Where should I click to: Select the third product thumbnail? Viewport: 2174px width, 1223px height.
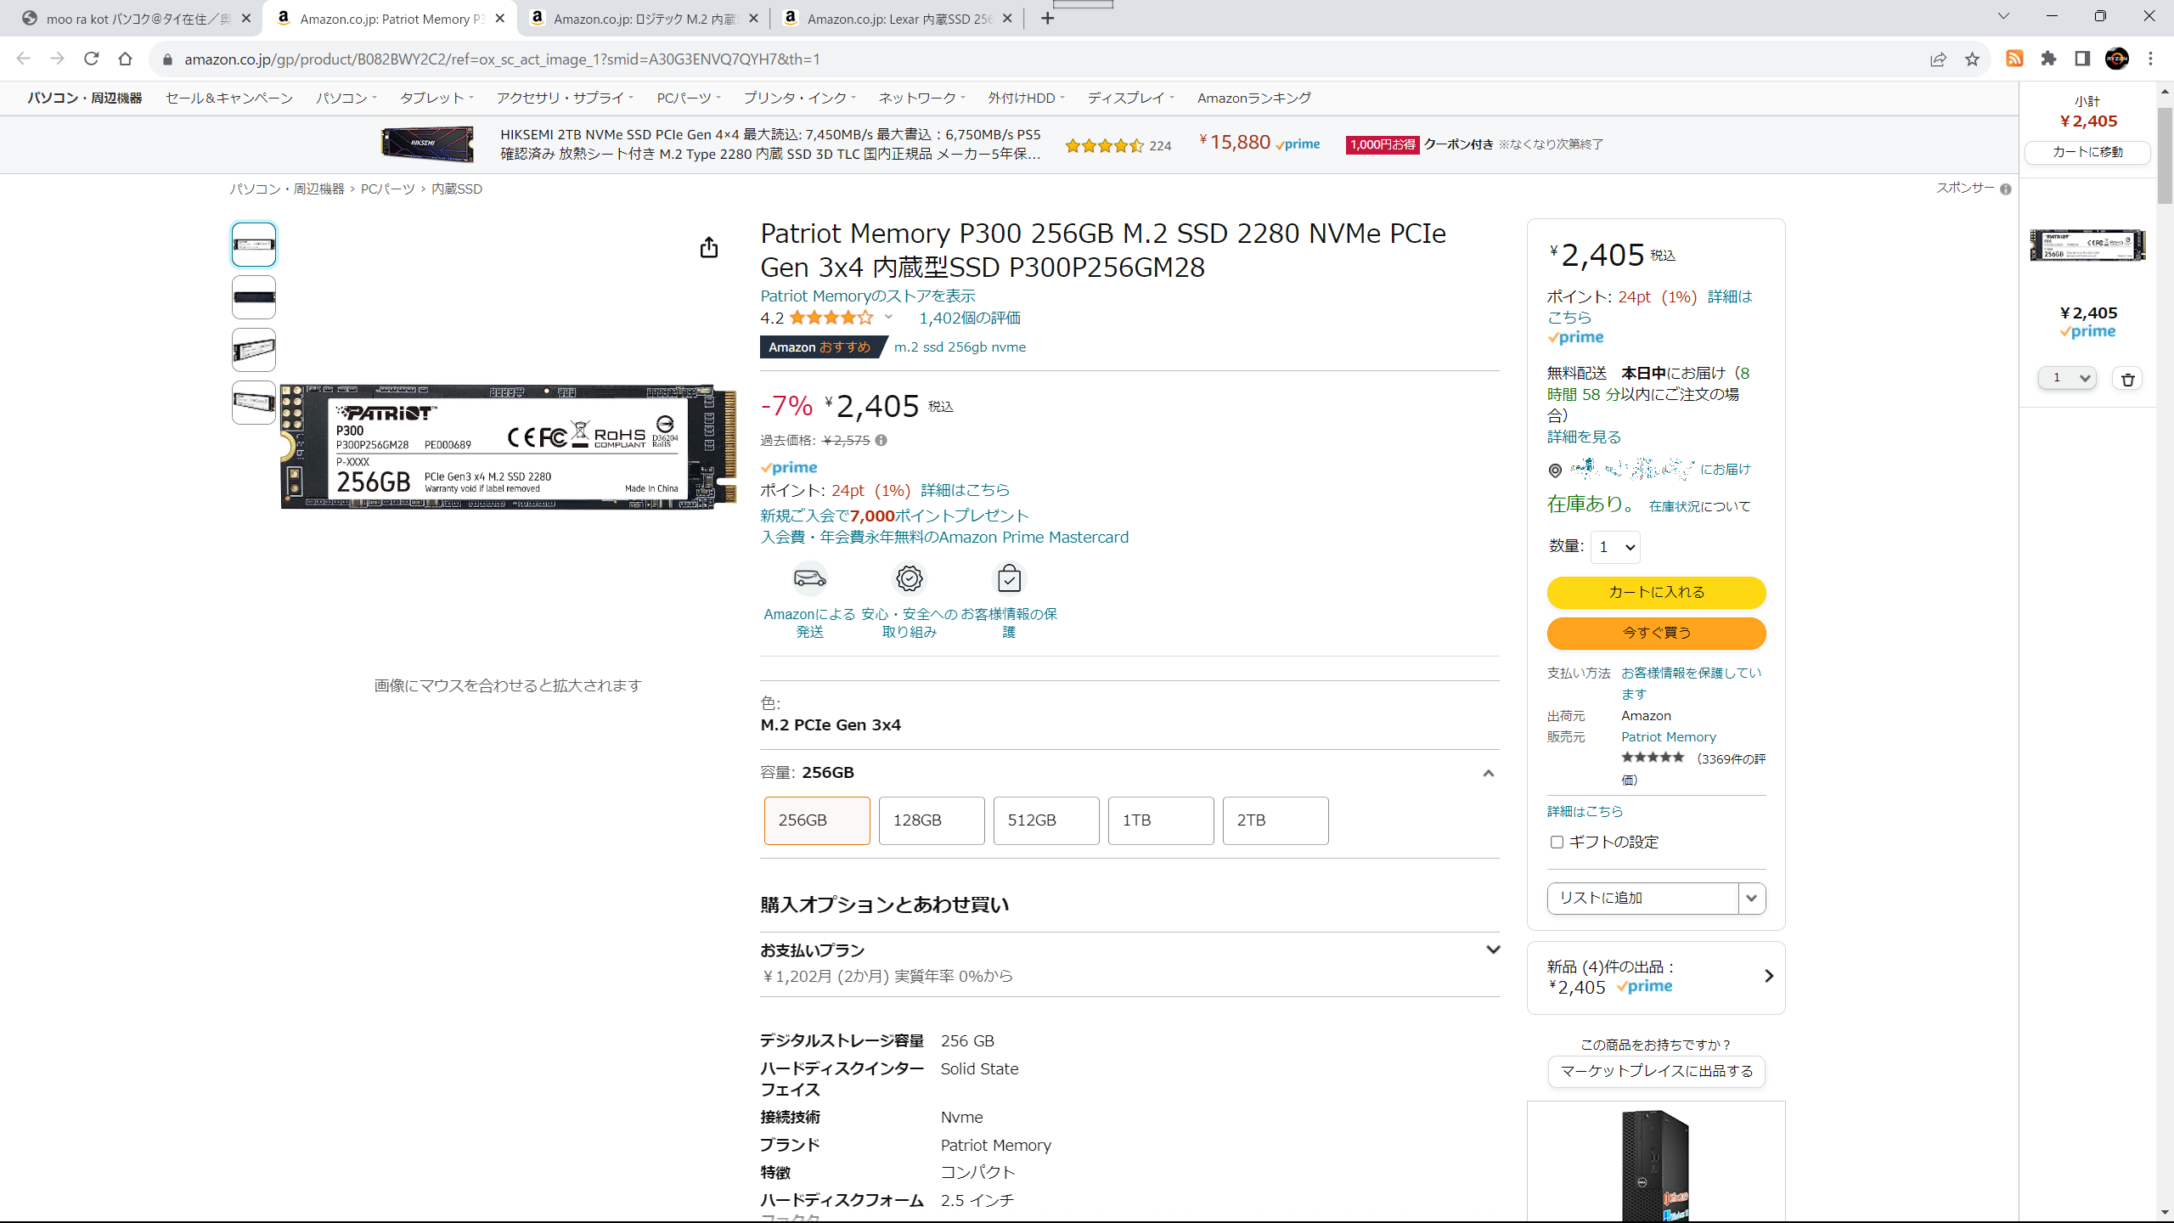[x=254, y=350]
